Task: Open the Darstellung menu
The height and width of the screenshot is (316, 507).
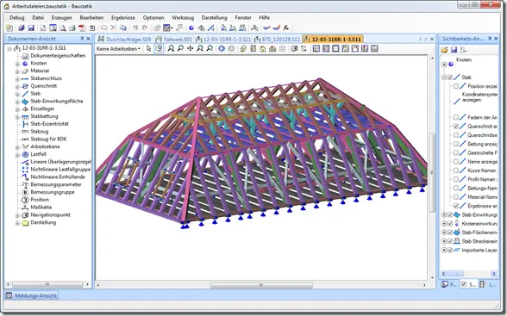Action: tap(215, 18)
